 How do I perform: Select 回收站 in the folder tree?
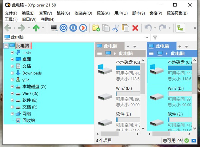tap(29, 120)
